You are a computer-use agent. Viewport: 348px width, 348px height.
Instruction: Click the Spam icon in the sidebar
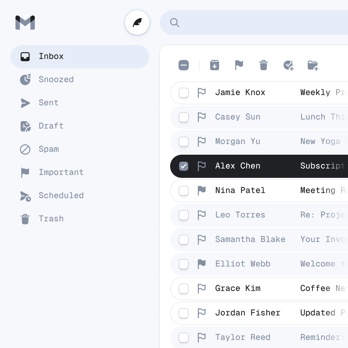point(25,149)
